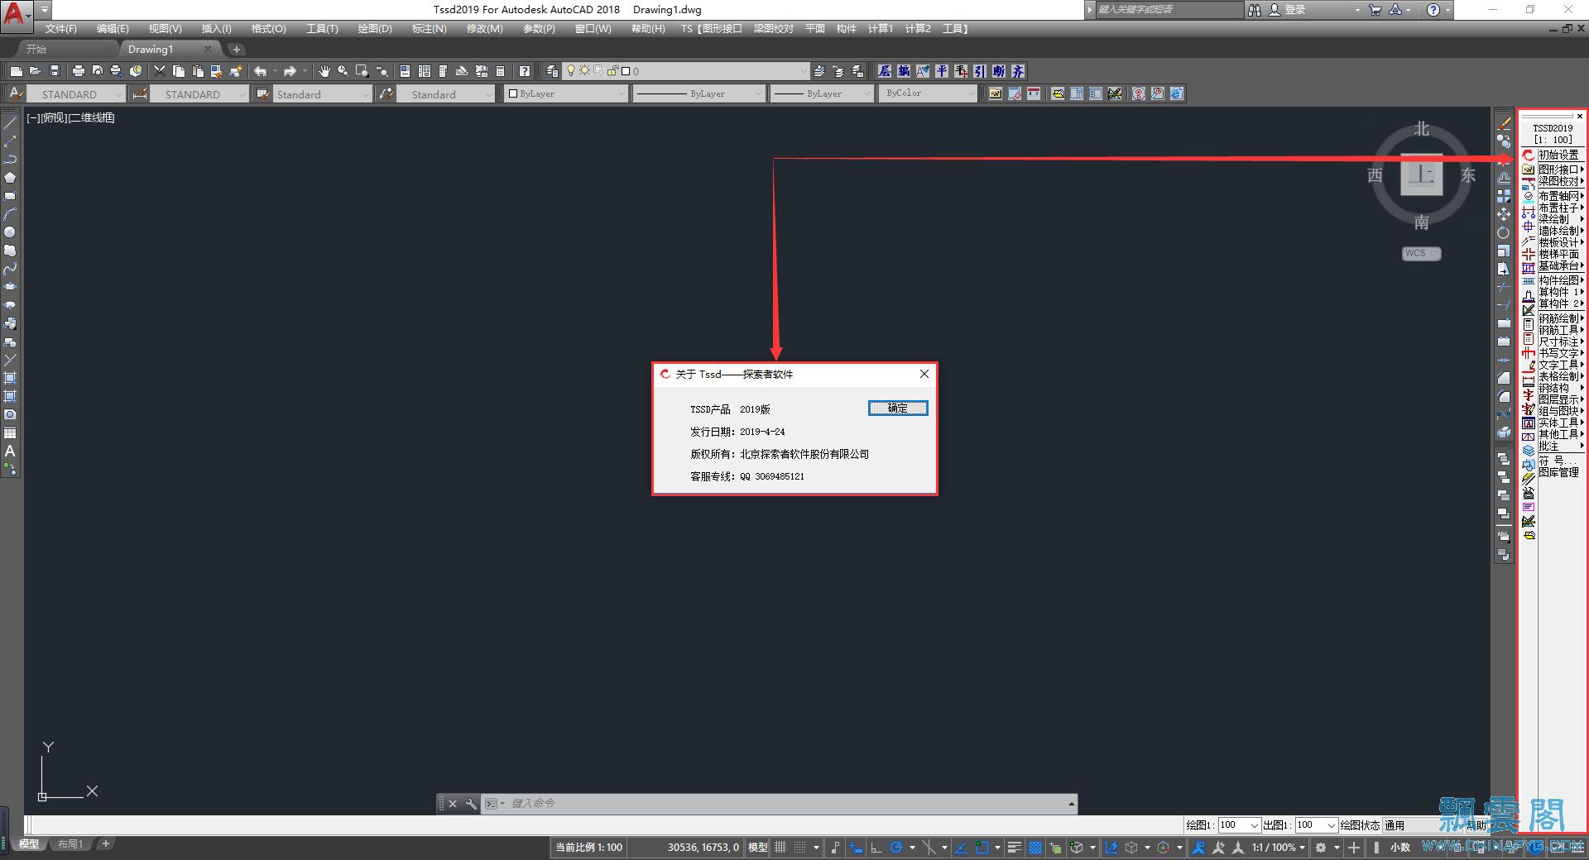The image size is (1589, 860).
Task: Click 初始设置 in the TSSD panel
Action: coord(1558,155)
